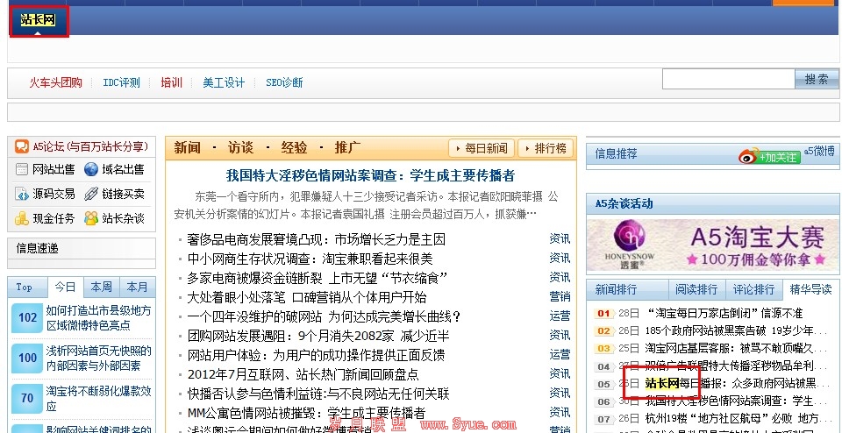Click the Weibo 加关注 follow button

coord(769,156)
